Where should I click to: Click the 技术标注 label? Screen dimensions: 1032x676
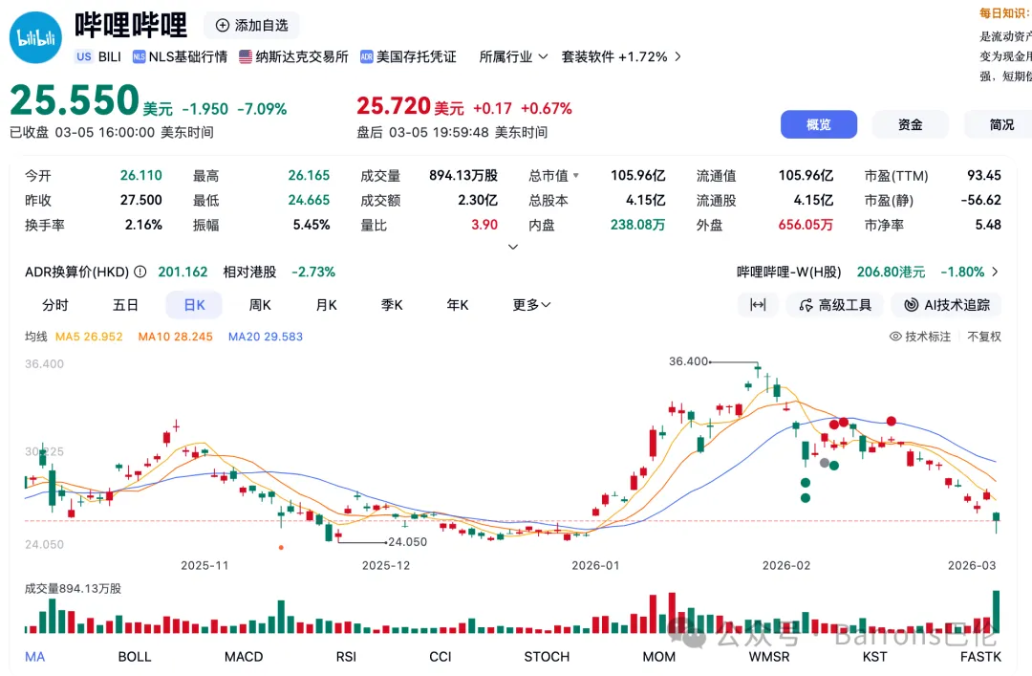[x=927, y=337]
